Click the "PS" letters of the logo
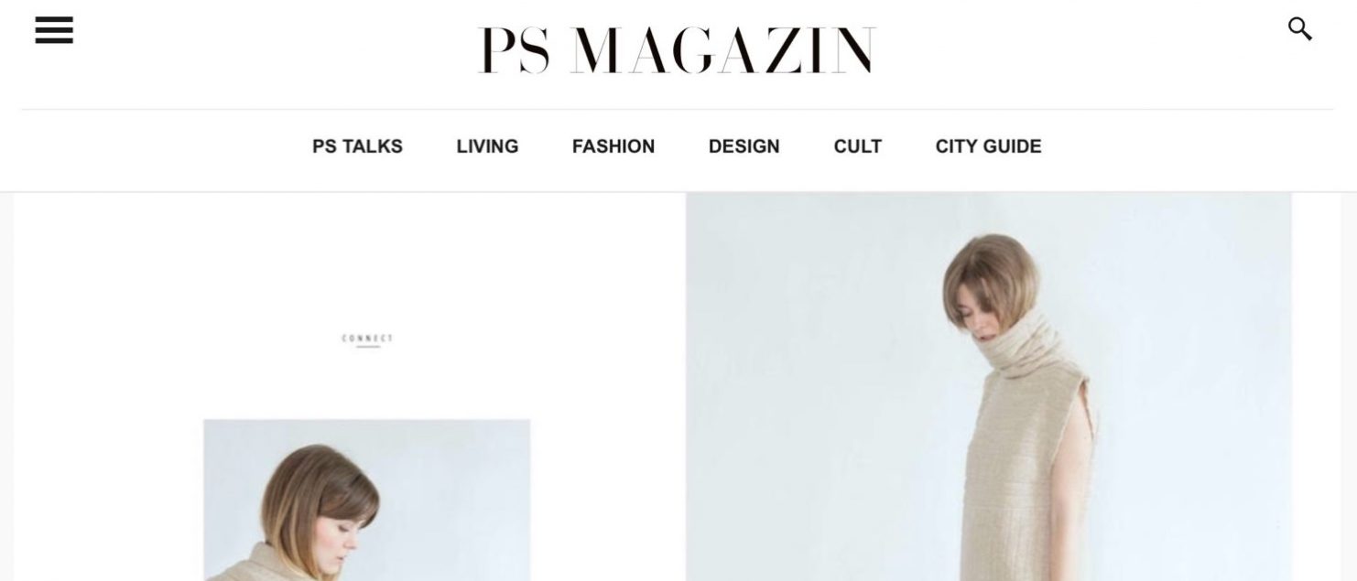 click(x=514, y=50)
